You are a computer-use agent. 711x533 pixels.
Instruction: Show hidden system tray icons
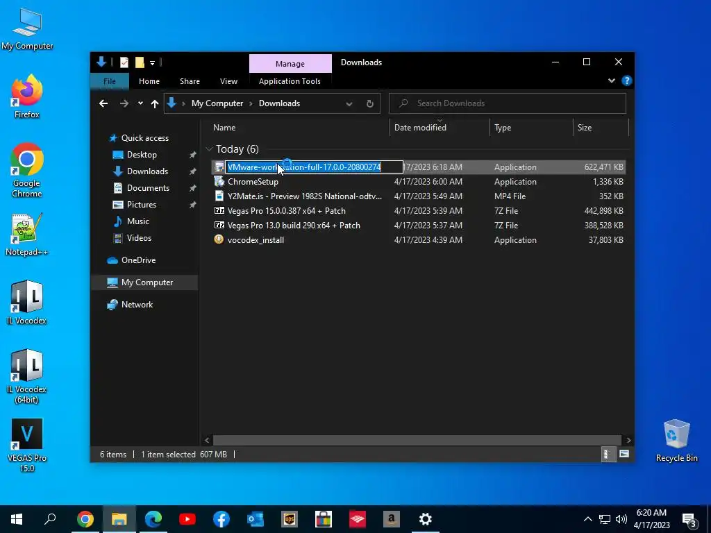coord(587,519)
